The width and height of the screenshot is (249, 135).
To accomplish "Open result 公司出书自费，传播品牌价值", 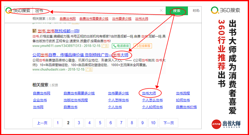I will (x=72, y=55).
